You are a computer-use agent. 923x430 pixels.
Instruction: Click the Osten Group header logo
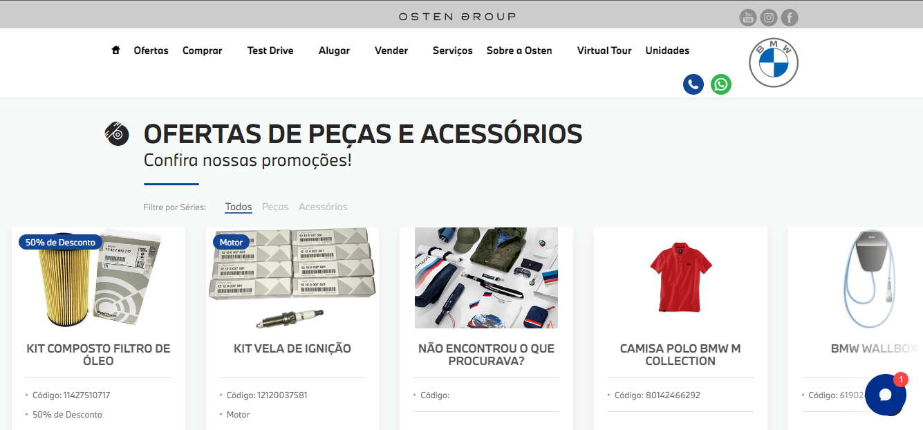click(x=457, y=16)
